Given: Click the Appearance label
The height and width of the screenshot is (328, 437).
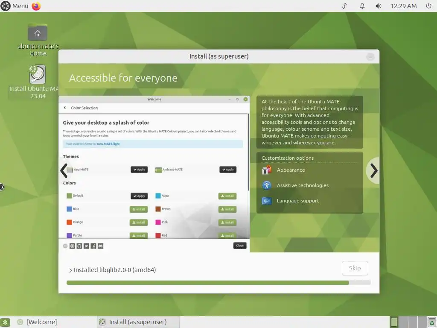Looking at the screenshot, I should (x=291, y=170).
